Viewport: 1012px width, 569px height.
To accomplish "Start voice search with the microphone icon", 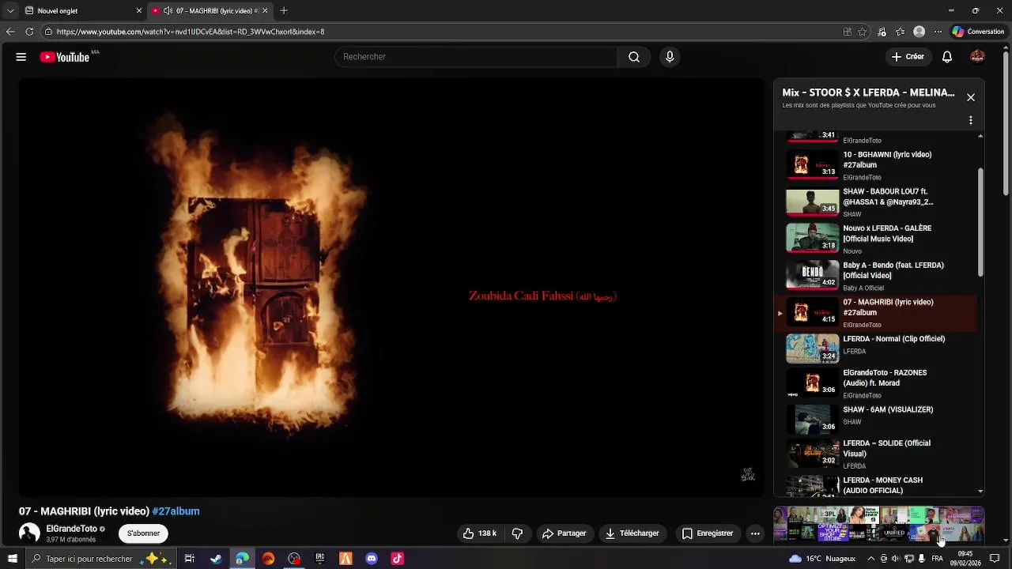I will pyautogui.click(x=670, y=57).
